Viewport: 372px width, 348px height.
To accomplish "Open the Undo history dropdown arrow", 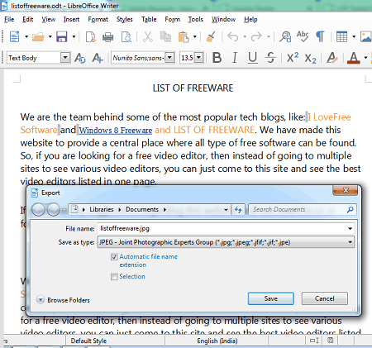I will point(245,36).
